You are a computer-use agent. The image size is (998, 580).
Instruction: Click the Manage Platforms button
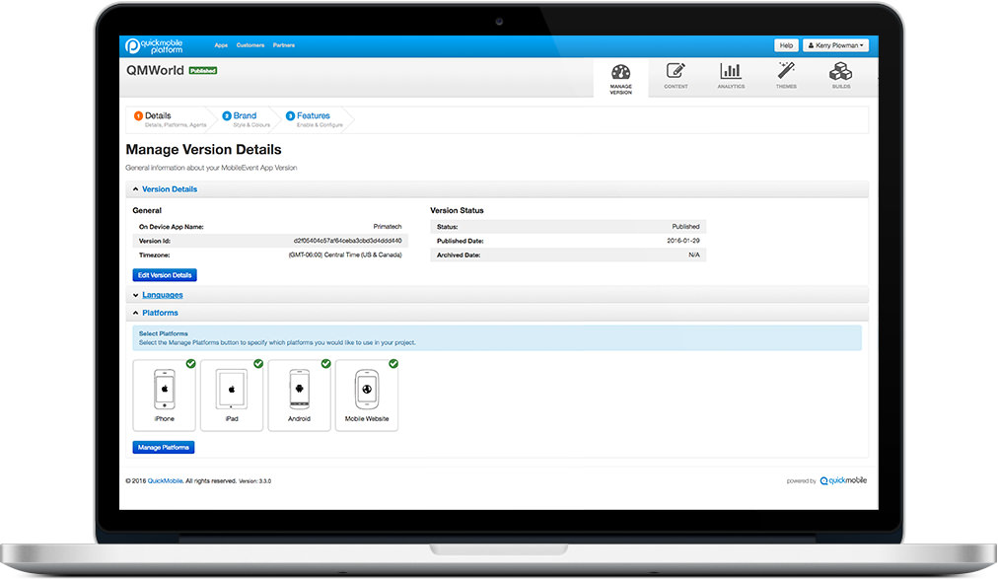click(164, 448)
